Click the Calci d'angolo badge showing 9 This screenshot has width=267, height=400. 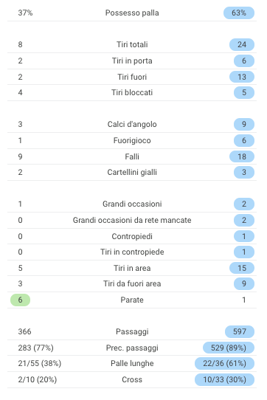244,124
